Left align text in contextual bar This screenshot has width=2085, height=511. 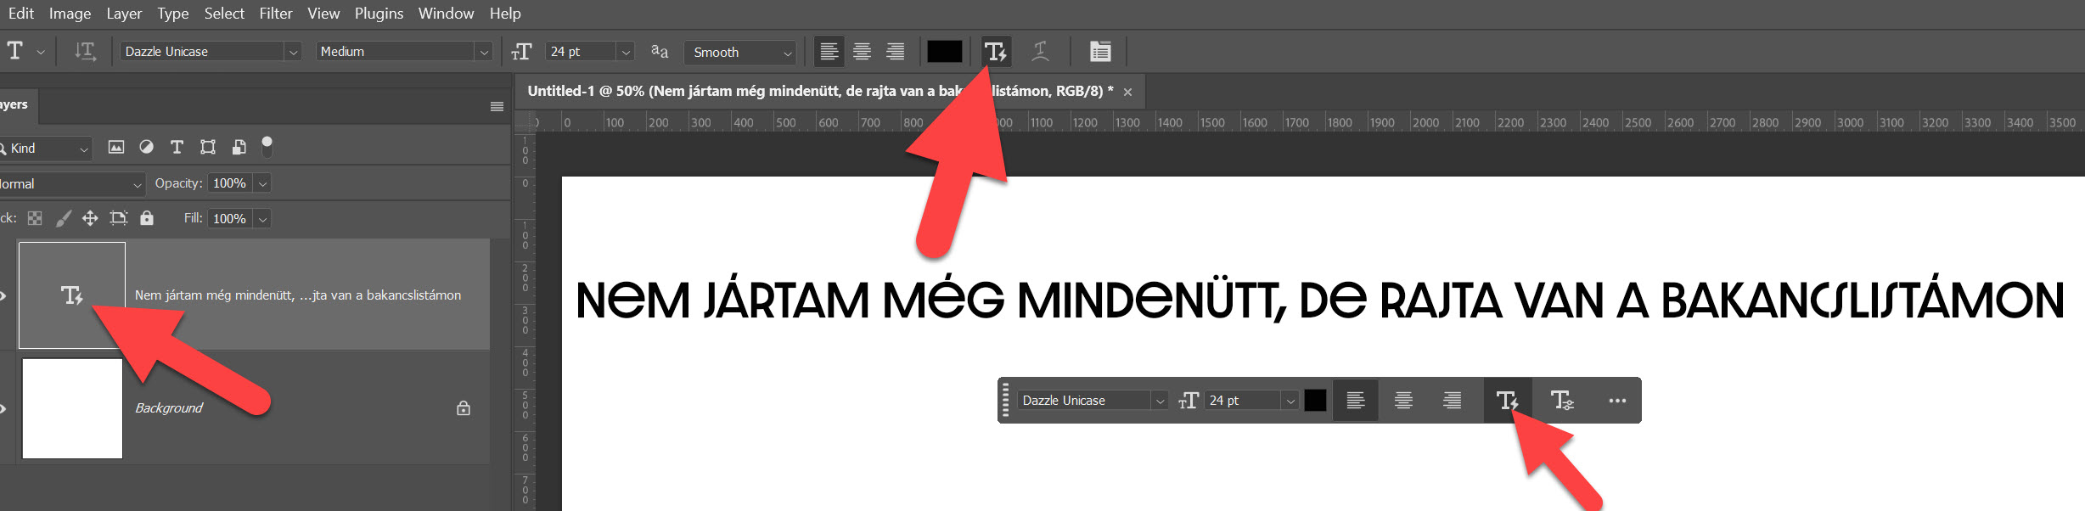click(1356, 401)
